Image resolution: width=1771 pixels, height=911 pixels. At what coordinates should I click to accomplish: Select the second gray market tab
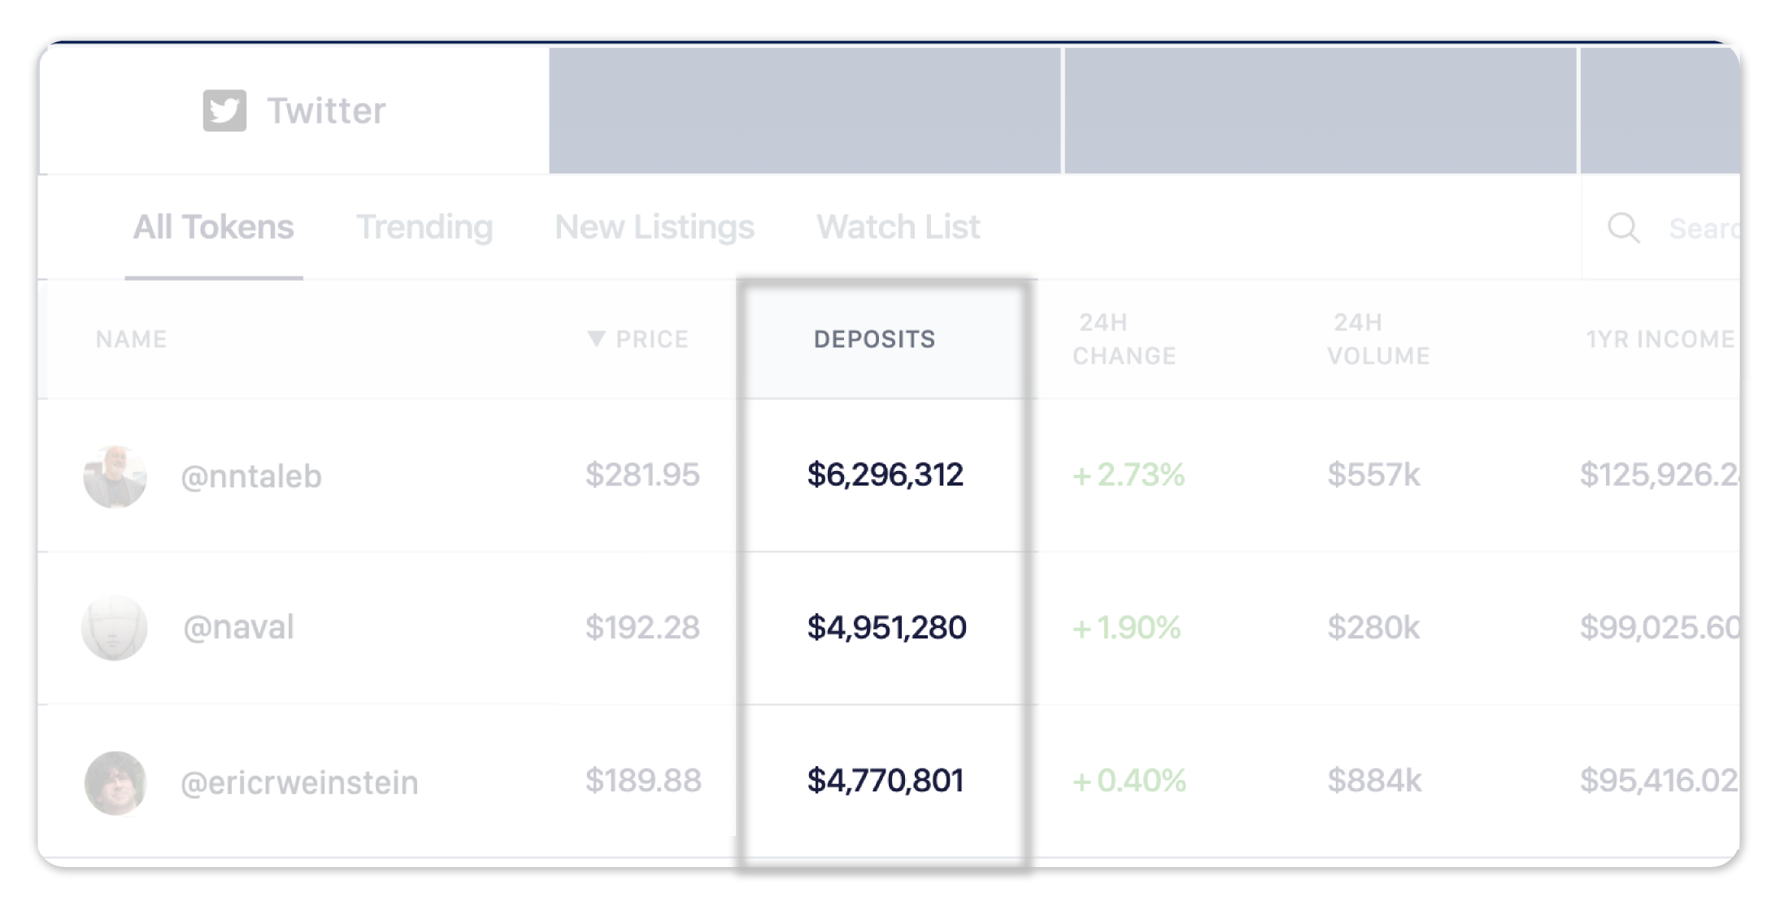(x=1321, y=111)
